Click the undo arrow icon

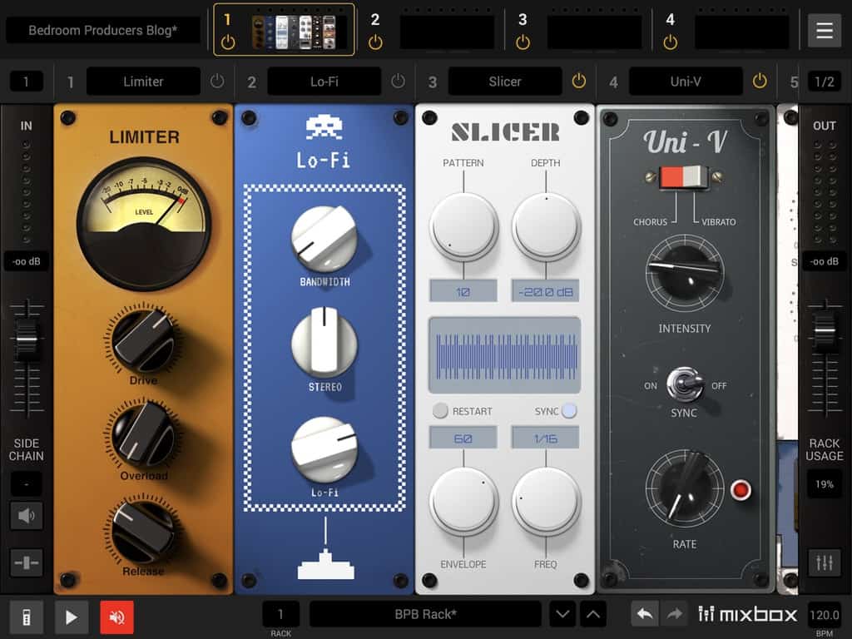pyautogui.click(x=644, y=615)
